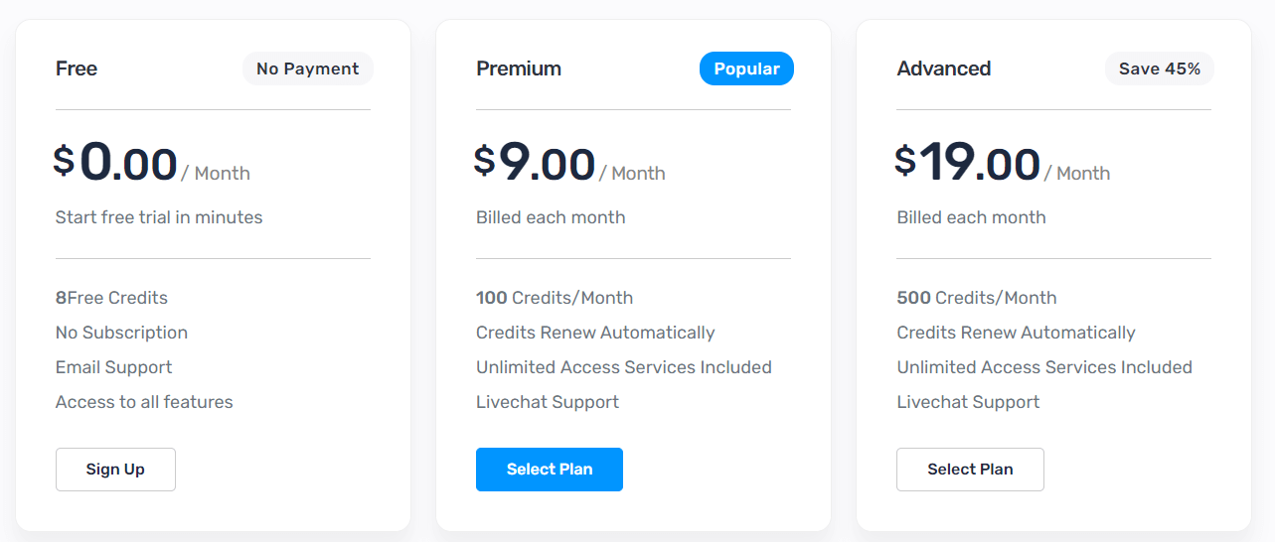Viewport: 1275px width, 542px height.
Task: Click 100 Credits/Month feature text
Action: [555, 298]
